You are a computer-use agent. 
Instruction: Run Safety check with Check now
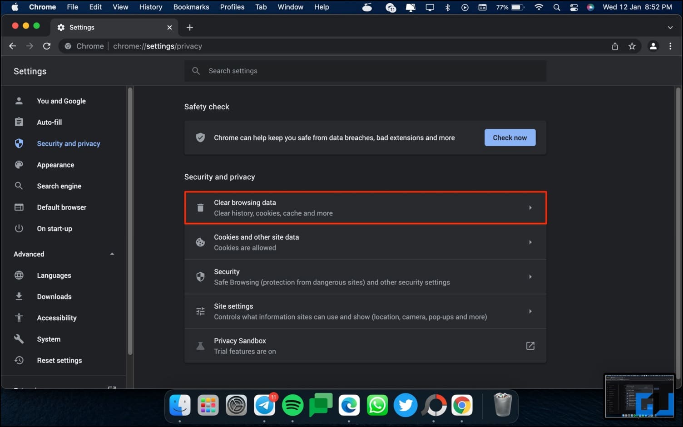tap(510, 137)
